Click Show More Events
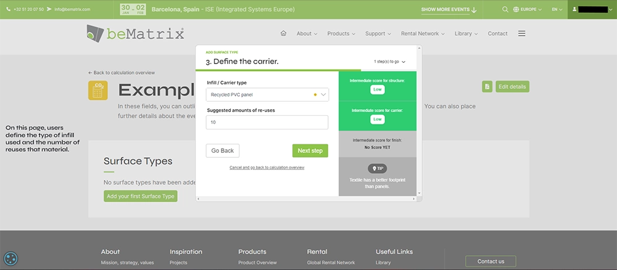This screenshot has width=617, height=270. point(449,10)
